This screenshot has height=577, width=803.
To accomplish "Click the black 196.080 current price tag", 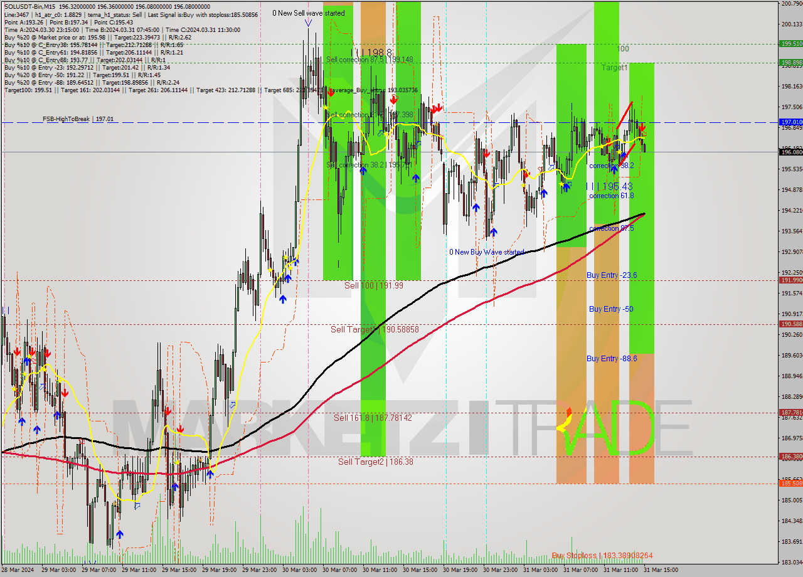I will coord(790,152).
